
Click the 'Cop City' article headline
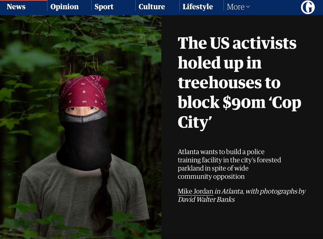click(x=239, y=83)
